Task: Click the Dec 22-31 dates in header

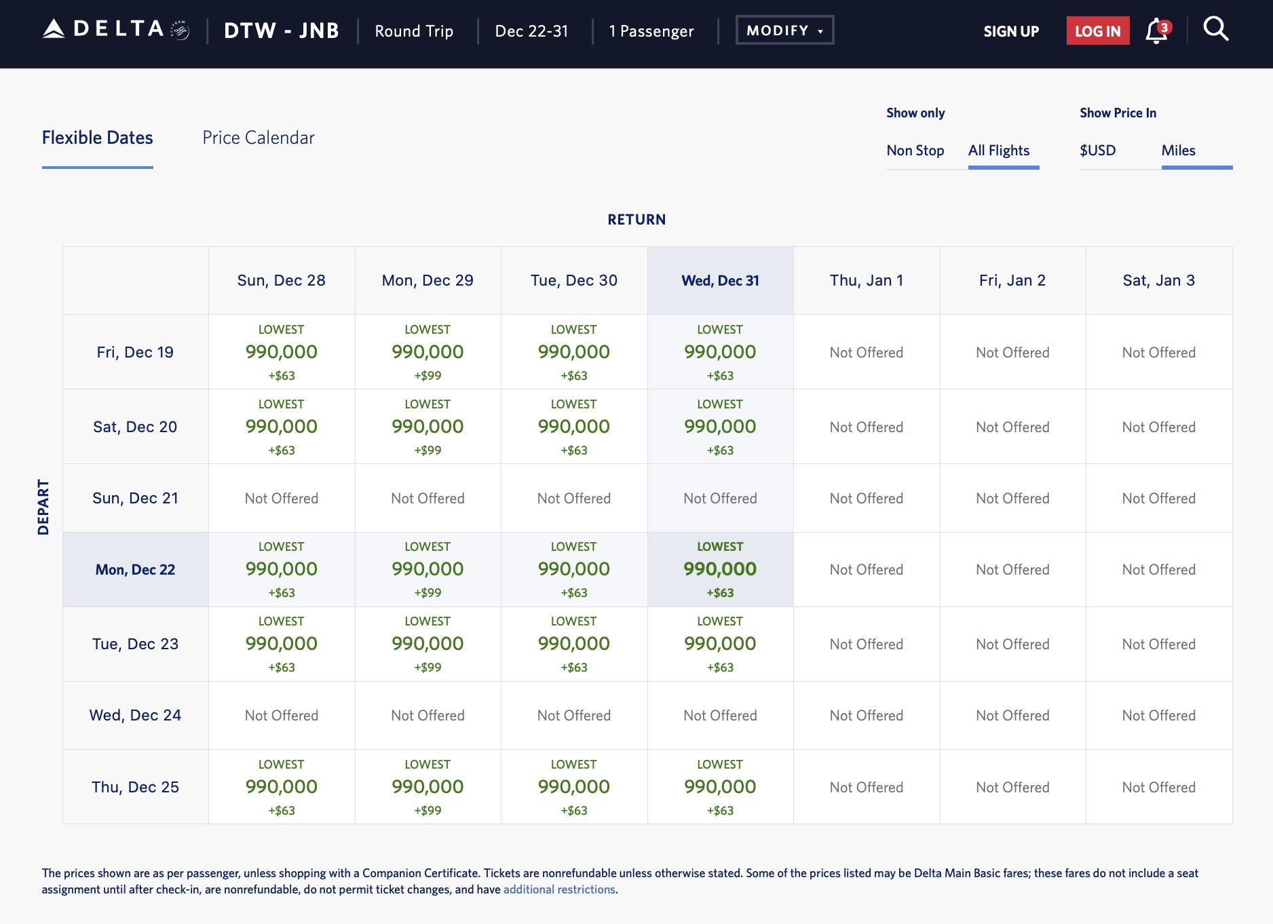Action: click(x=531, y=31)
